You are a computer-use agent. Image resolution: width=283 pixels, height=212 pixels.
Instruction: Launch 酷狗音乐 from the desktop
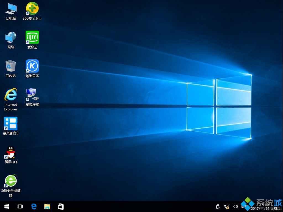[x=32, y=66]
